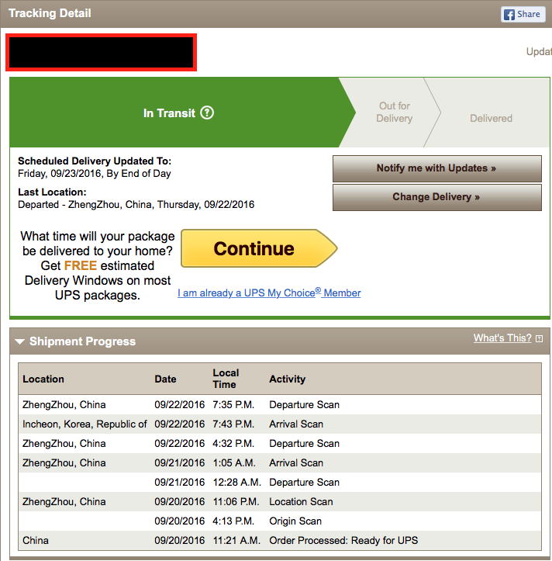Click the Arrival Scan cell in Incheon row
The width and height of the screenshot is (552, 561).
[x=296, y=424]
